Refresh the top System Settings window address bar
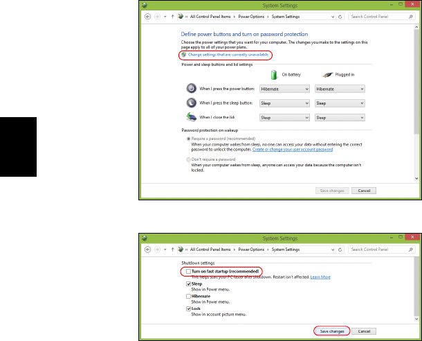Image resolution: width=422 pixels, height=341 pixels. pyautogui.click(x=340, y=17)
